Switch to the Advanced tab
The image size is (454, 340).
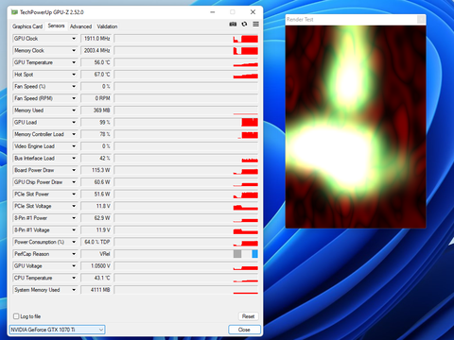[80, 26]
